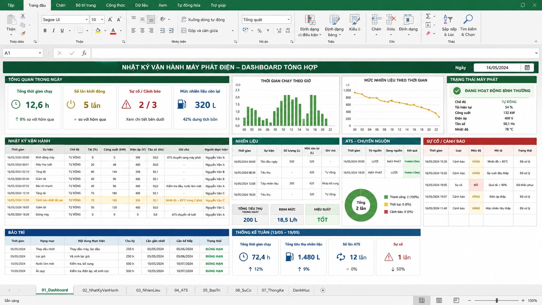This screenshot has height=305, width=542.
Task: Click the AutoSum sigma icon
Action: click(x=428, y=16)
